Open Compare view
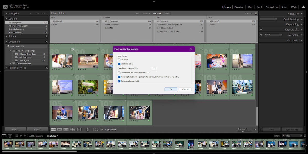308x154 pixels. click(x=66, y=129)
